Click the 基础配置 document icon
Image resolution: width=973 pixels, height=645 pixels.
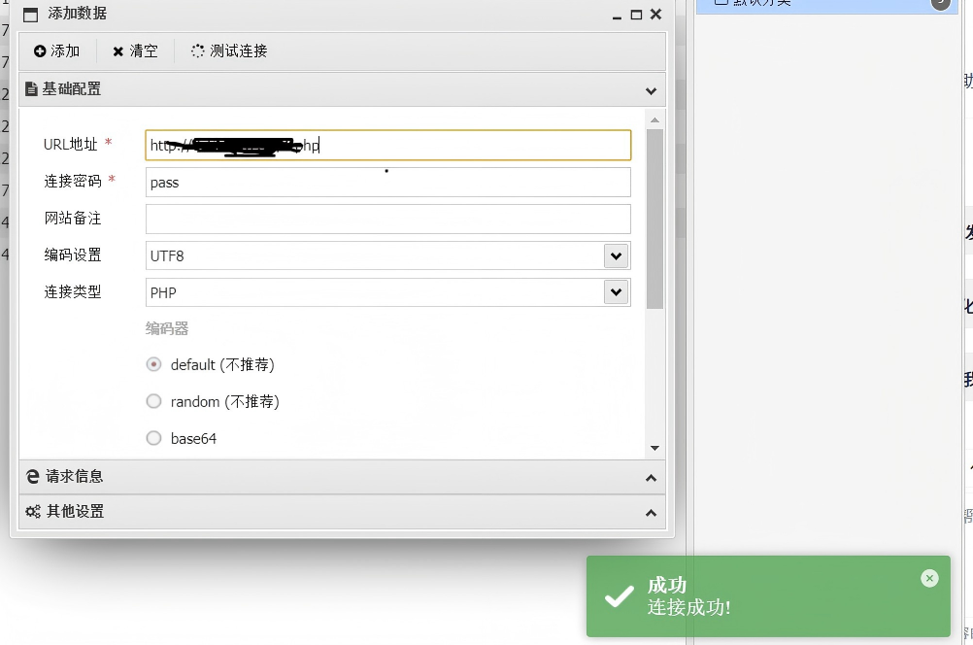click(x=31, y=89)
